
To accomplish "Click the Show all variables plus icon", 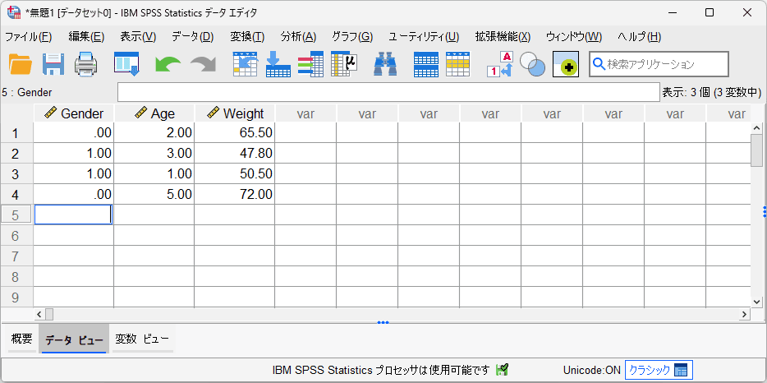I will pos(566,64).
